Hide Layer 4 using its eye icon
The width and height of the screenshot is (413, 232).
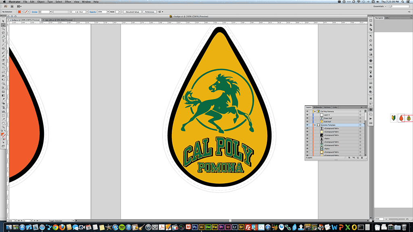(x=307, y=115)
